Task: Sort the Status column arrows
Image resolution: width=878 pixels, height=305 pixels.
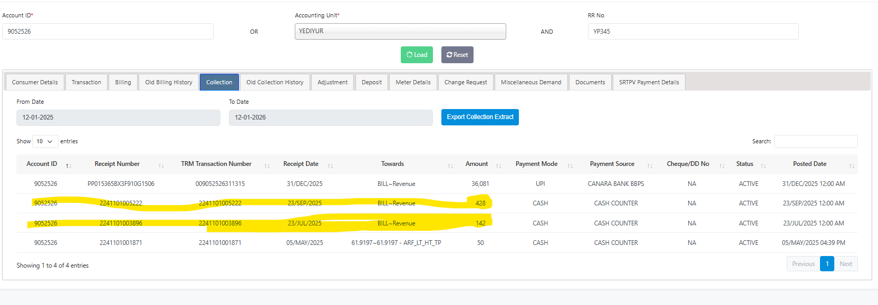Action: pyautogui.click(x=763, y=166)
